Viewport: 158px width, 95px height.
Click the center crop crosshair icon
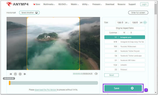145,22
